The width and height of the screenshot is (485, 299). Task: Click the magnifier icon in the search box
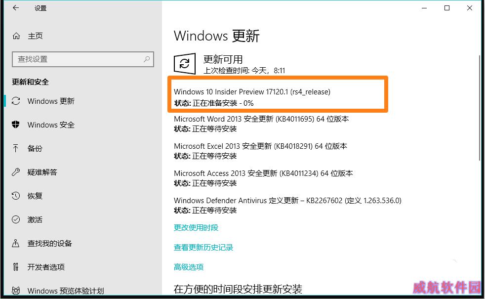point(147,59)
